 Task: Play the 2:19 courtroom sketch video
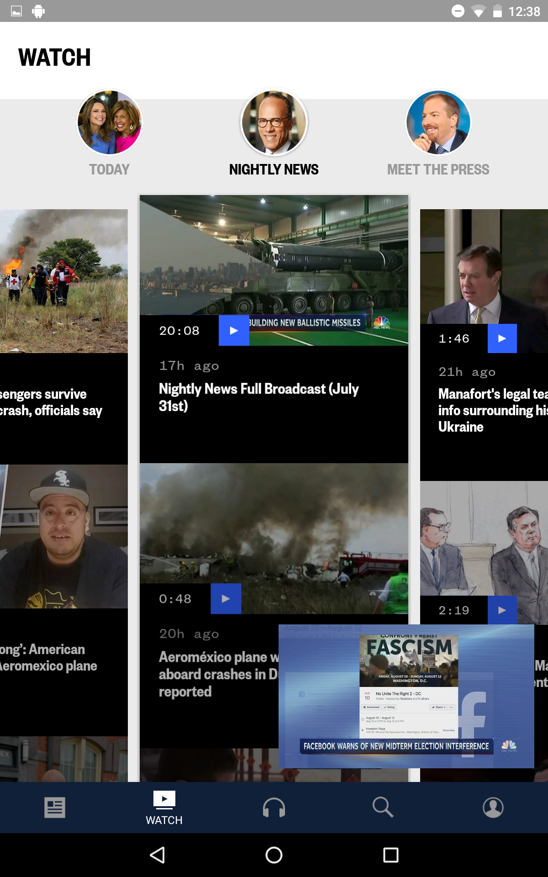pyautogui.click(x=502, y=610)
